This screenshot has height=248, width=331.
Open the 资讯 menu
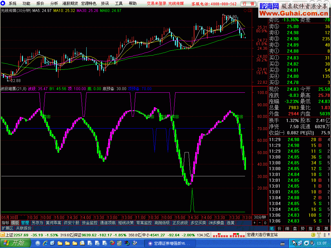pos(105,4)
